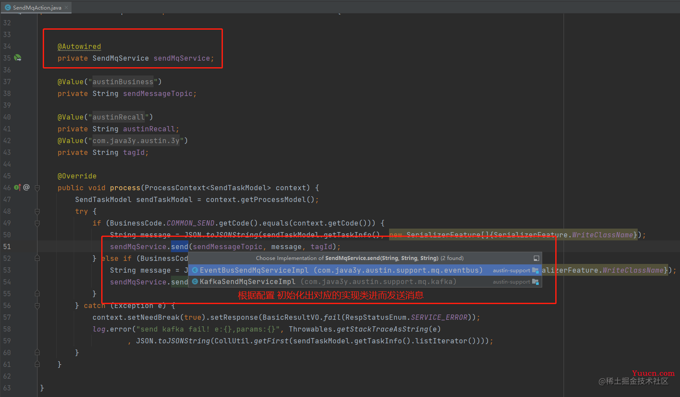Click the @Override annotation
This screenshot has width=680, height=397.
tap(77, 176)
